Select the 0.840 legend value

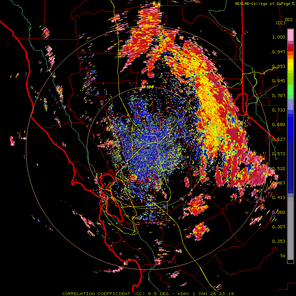(x=279, y=81)
